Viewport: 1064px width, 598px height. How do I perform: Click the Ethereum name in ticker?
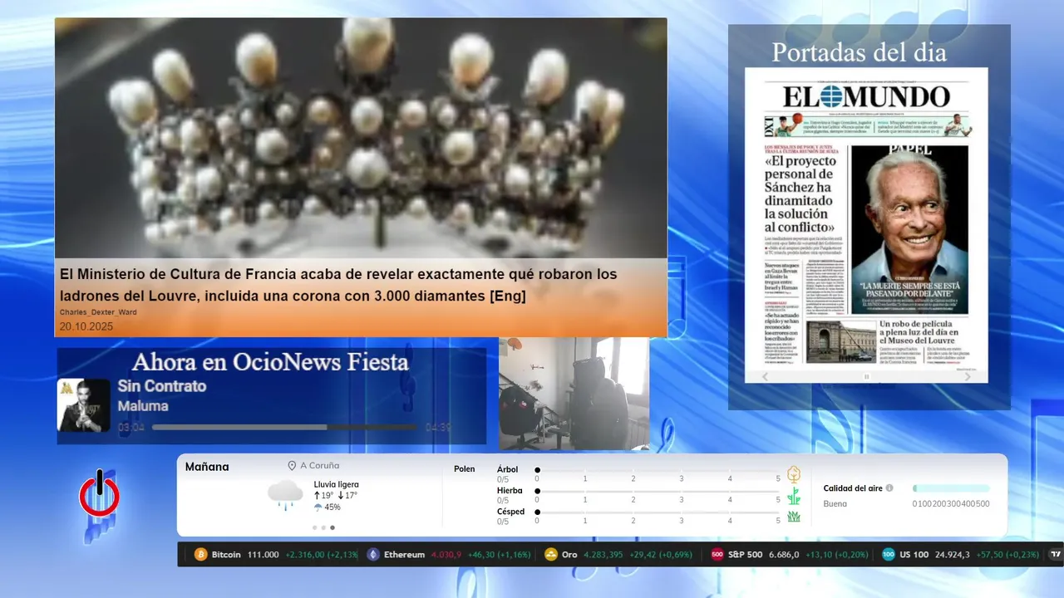pos(405,555)
